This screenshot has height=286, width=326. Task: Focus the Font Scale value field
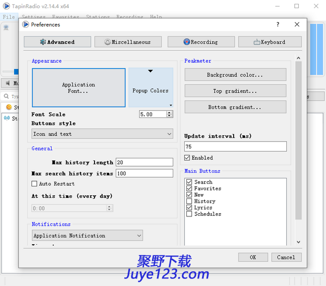click(153, 114)
